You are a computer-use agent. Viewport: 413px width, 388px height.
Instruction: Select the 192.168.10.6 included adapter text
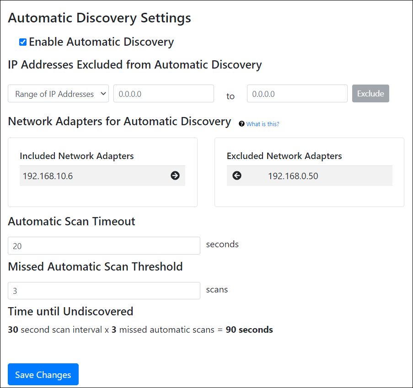point(48,176)
